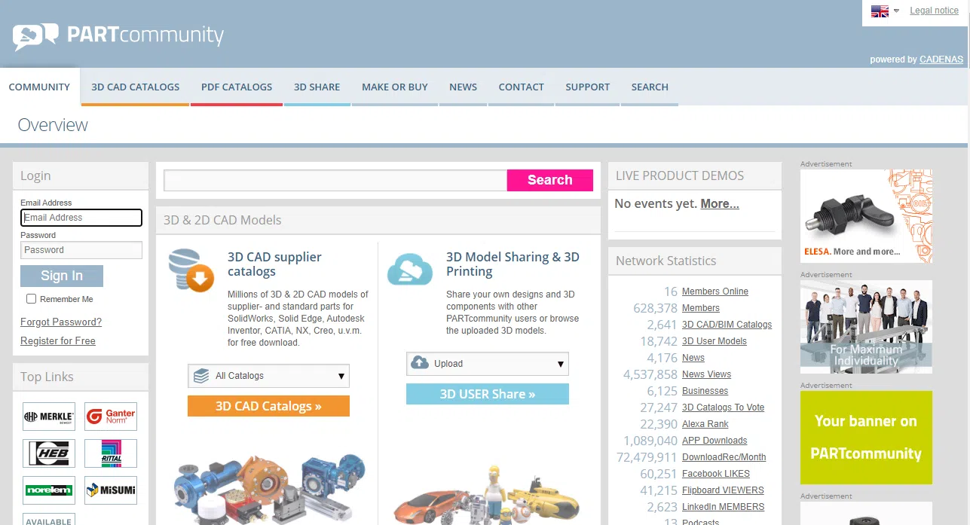This screenshot has height=525, width=970.
Task: Follow the Forgot Password link
Action: (60, 322)
